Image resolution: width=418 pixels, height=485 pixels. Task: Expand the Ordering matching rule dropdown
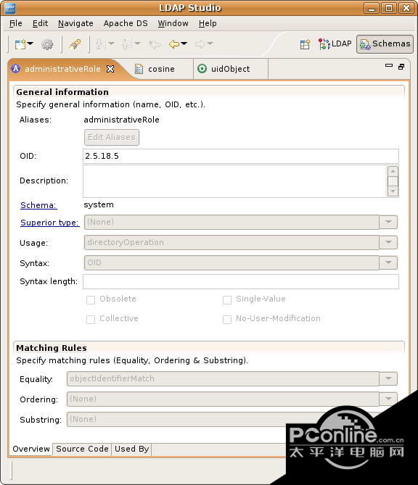pyautogui.click(x=388, y=399)
